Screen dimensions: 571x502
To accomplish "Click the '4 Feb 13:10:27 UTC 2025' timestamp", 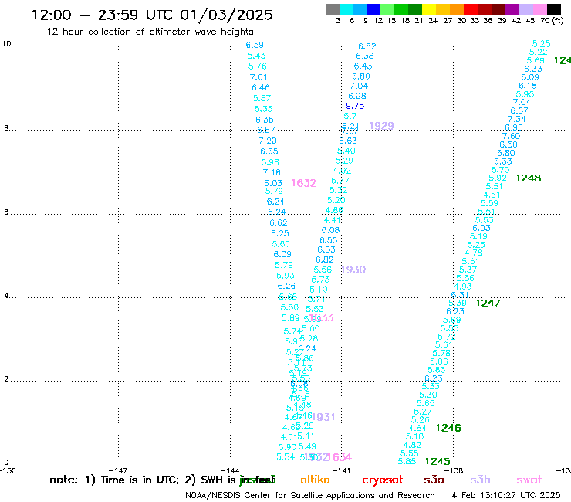I will pyautogui.click(x=506, y=496).
